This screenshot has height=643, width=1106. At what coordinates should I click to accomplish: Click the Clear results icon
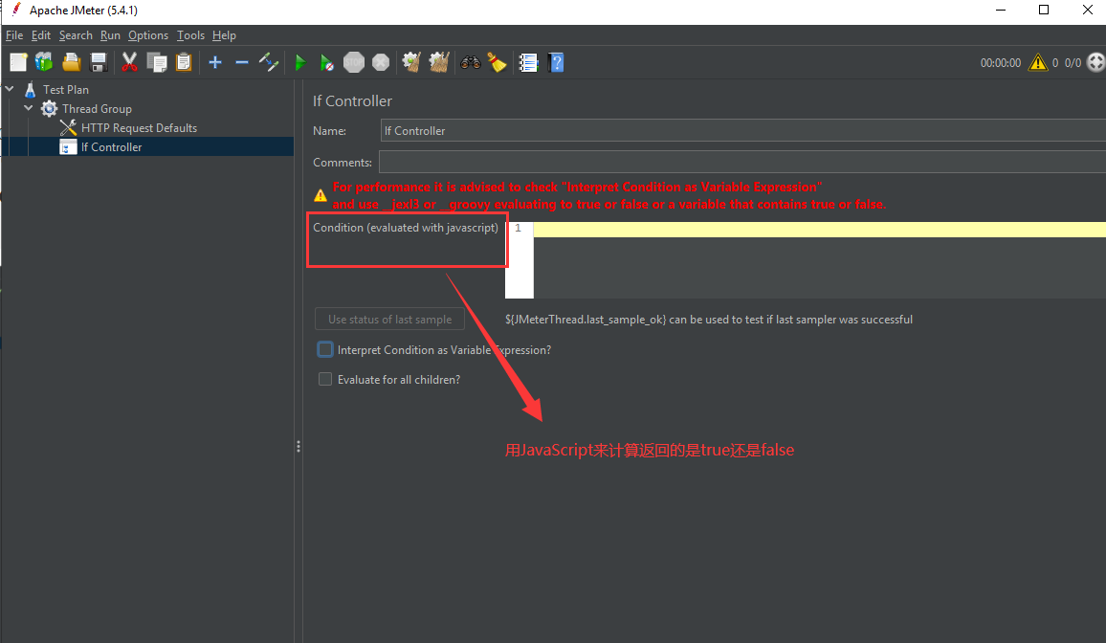(x=412, y=63)
